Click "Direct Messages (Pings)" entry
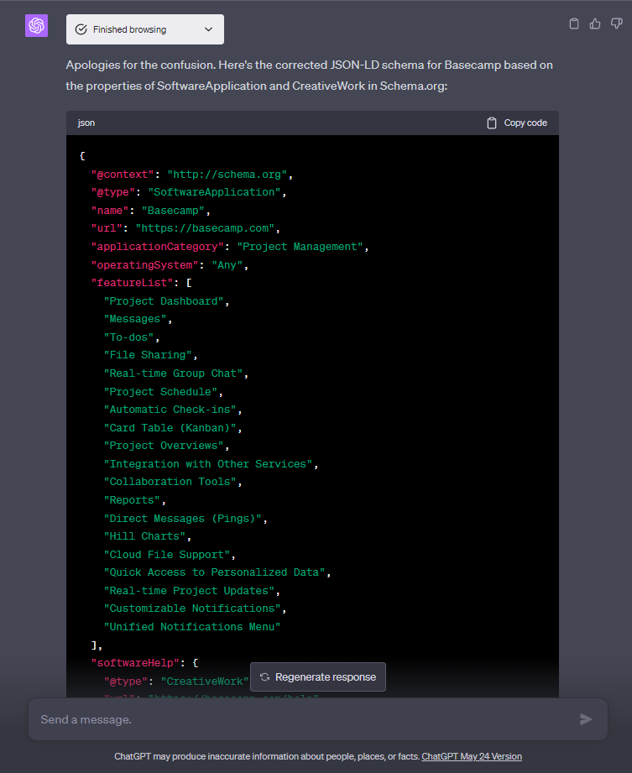Screen dimensions: 632x773 pyautogui.click(x=182, y=518)
